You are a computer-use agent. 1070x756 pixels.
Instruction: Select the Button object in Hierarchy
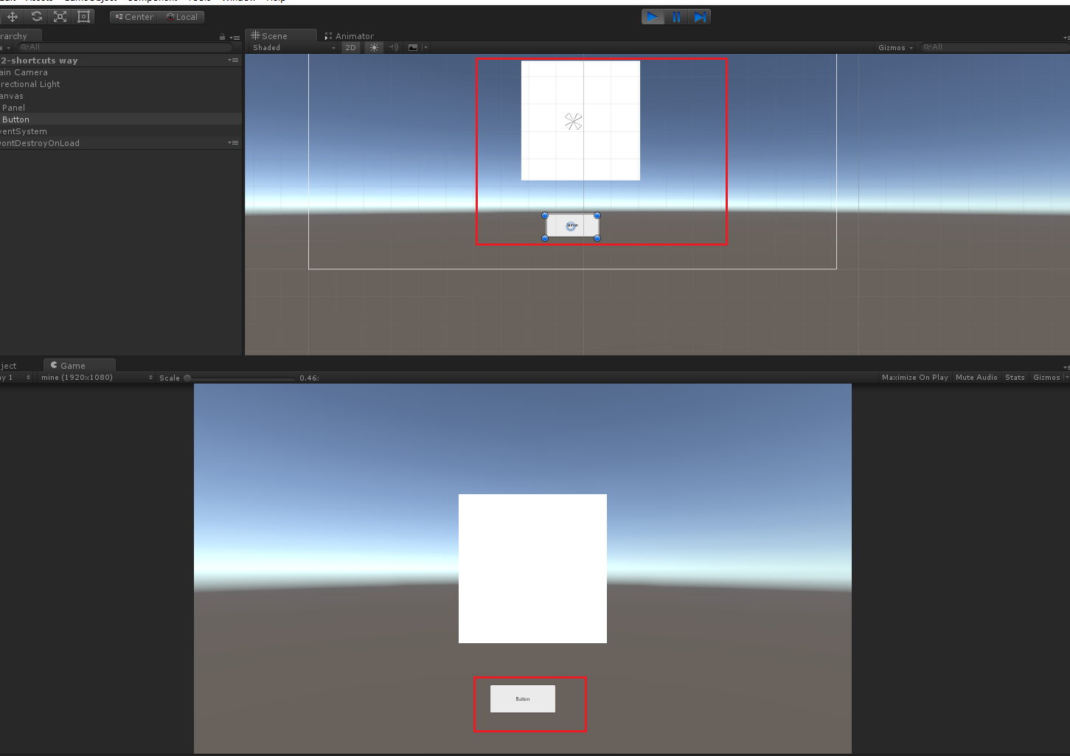coord(121,119)
